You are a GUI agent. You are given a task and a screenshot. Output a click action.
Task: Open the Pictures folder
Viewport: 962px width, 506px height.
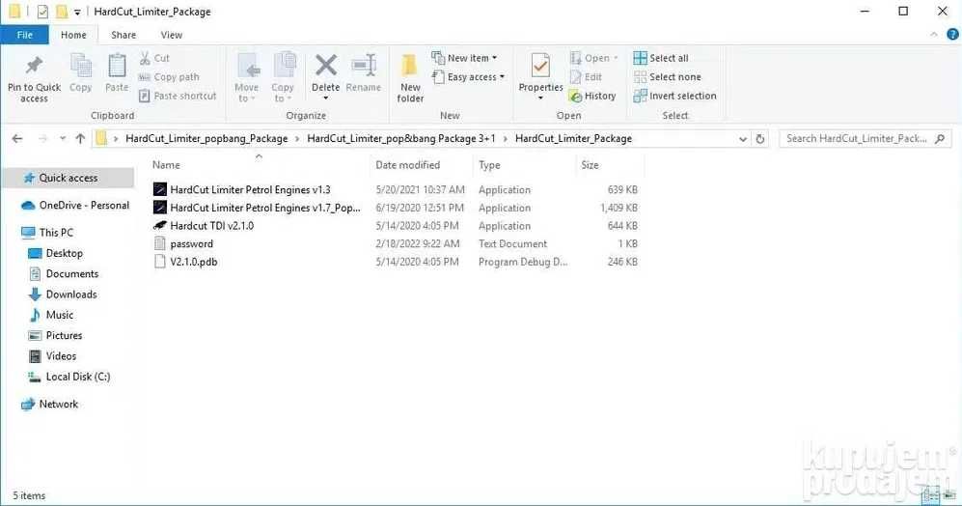pos(55,335)
